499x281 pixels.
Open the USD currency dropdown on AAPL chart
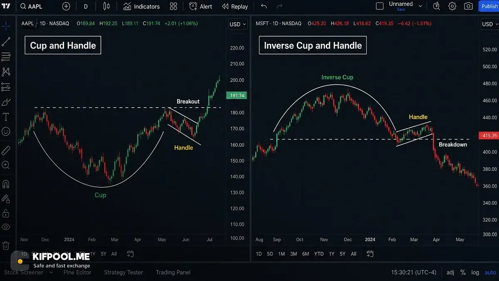238,24
